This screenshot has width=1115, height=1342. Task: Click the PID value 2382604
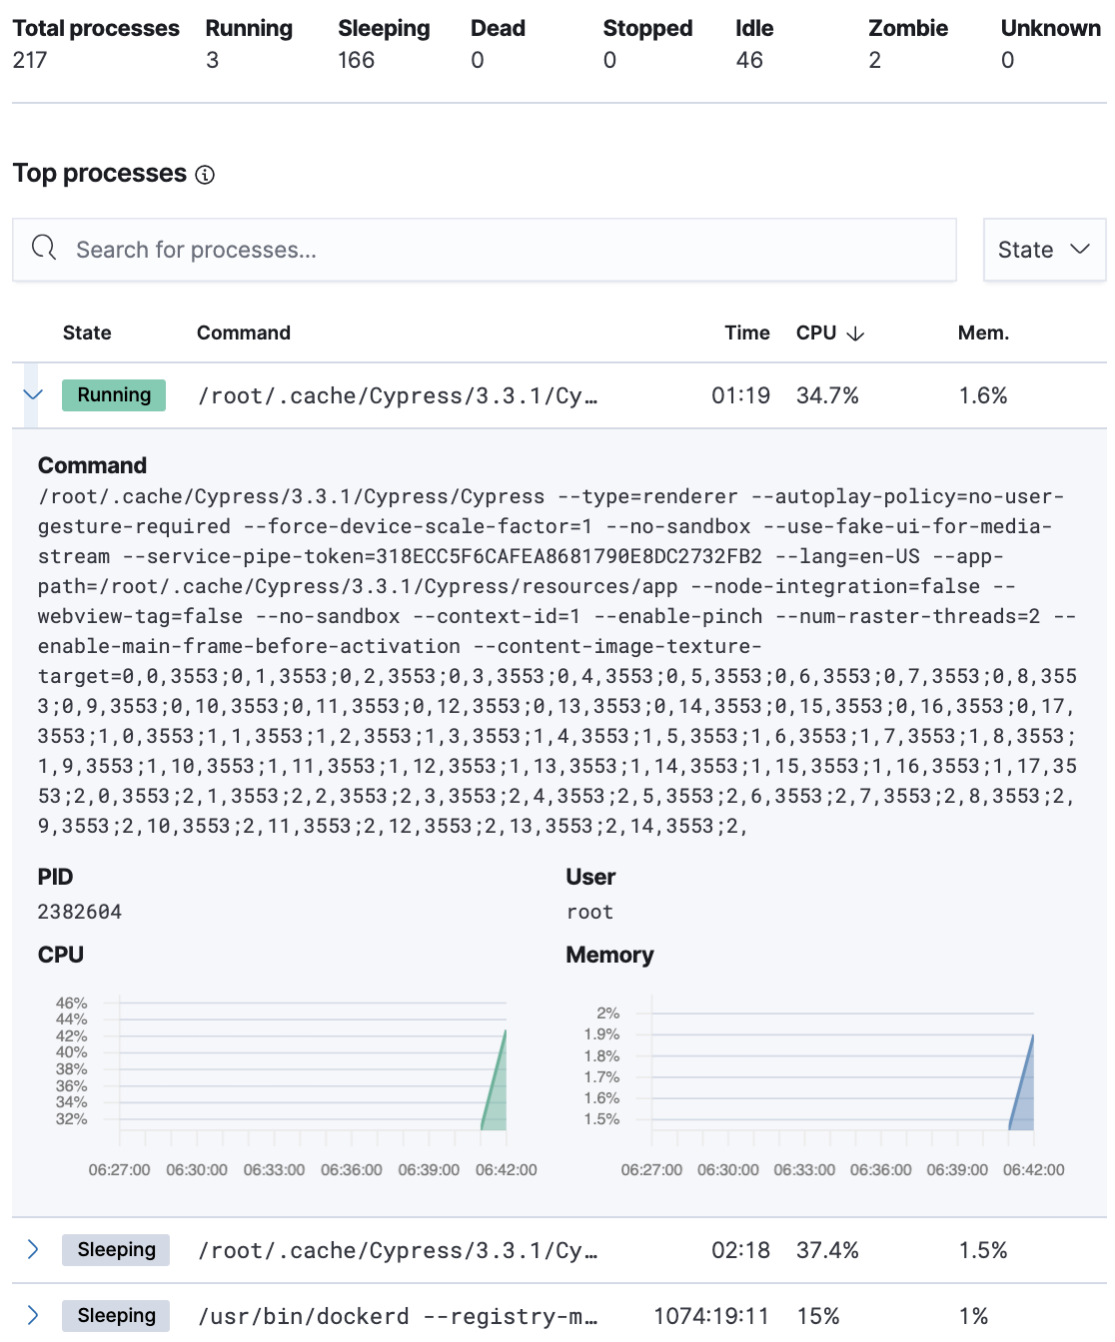click(x=79, y=911)
